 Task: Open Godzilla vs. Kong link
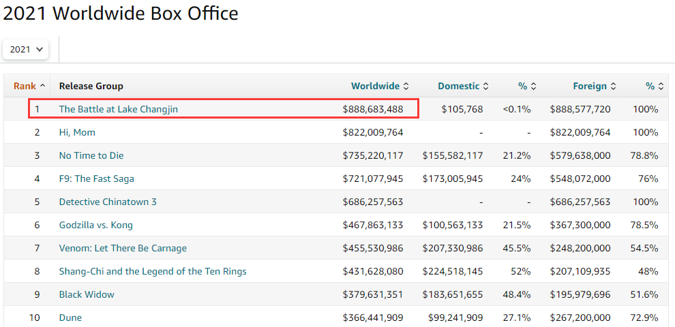pos(96,225)
